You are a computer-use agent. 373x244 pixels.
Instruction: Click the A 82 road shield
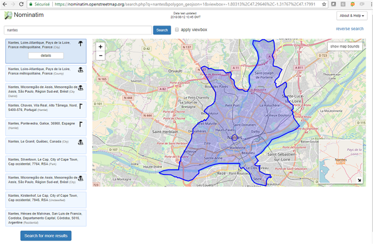point(163,89)
